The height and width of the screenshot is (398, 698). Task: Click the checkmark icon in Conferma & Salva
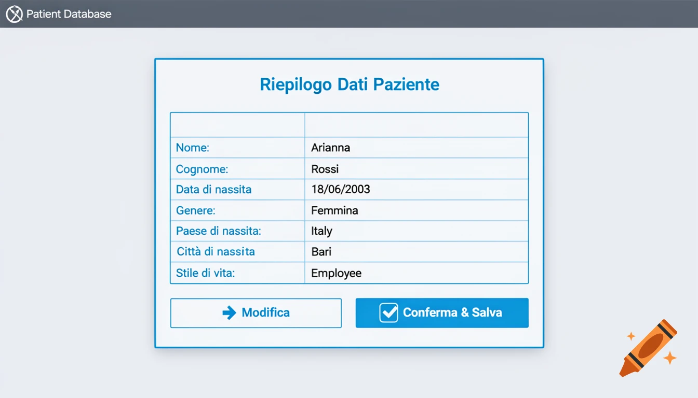388,312
